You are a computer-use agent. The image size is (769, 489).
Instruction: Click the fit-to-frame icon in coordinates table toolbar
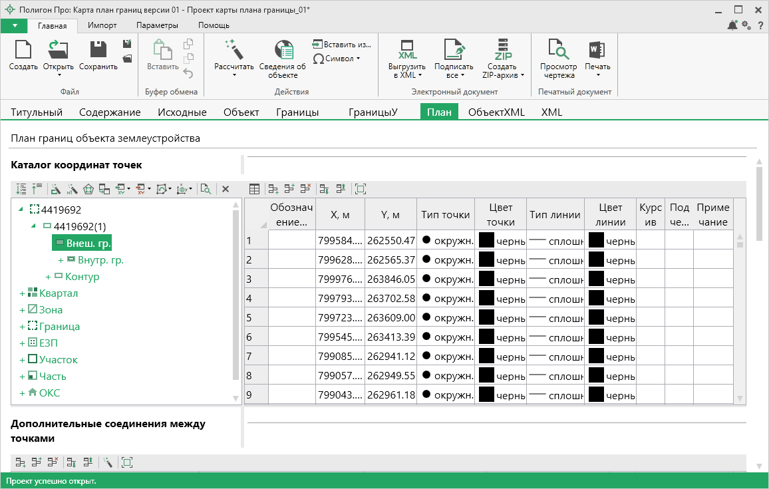tap(361, 189)
